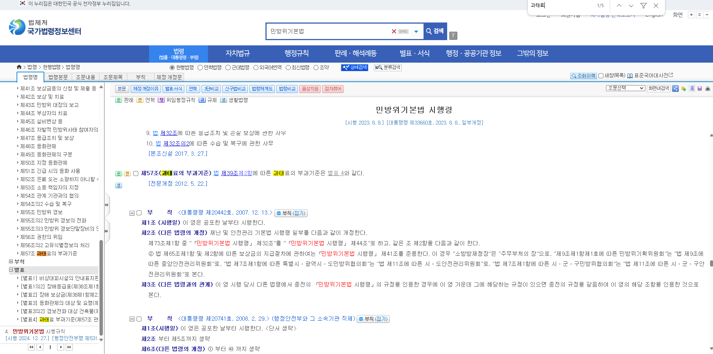
Task: Switch to the 조문내용 tab
Action: 86,76
